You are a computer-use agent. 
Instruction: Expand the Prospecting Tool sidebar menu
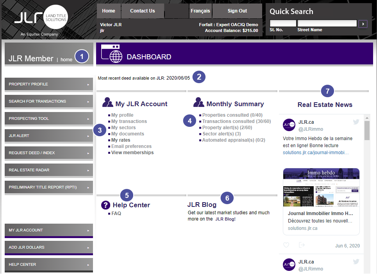[x=48, y=119]
